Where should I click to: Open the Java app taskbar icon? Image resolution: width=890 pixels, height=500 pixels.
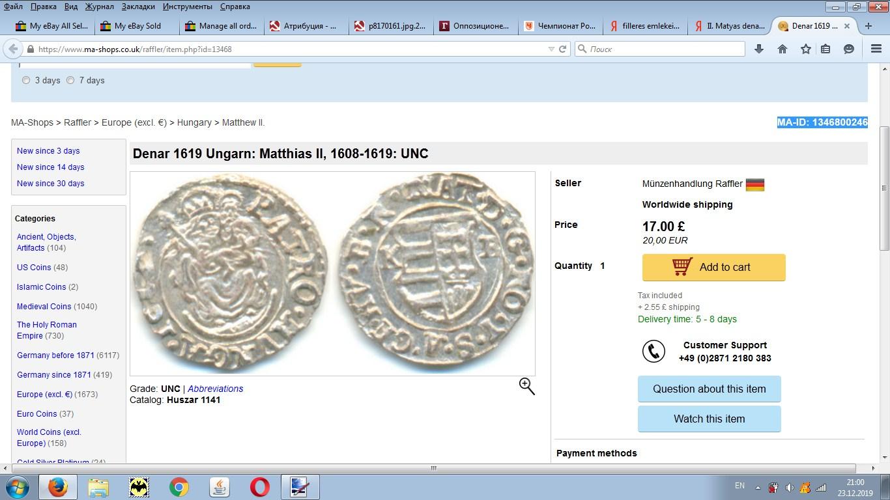(220, 487)
